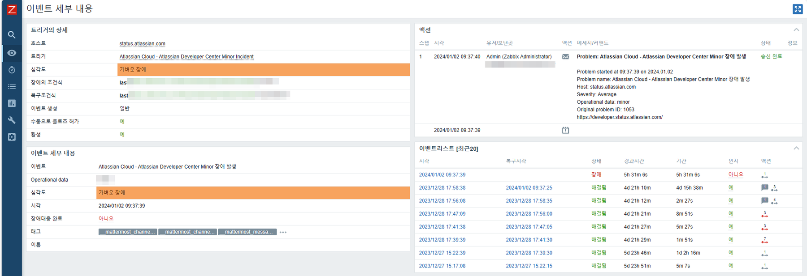Click actions icon in 15:22:39 row
The height and width of the screenshot is (276, 807).
click(764, 253)
